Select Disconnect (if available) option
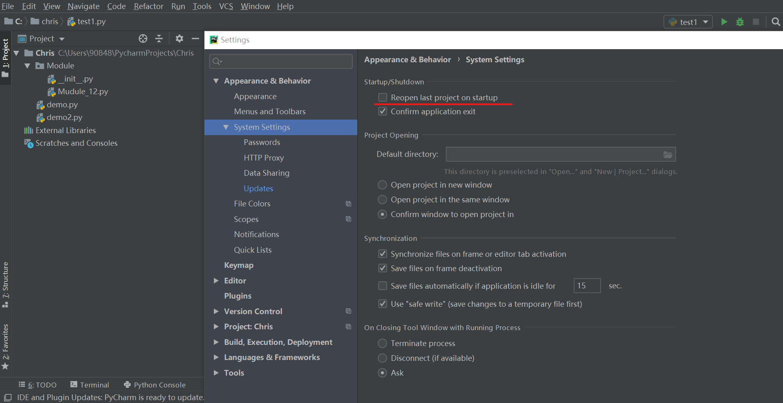Image resolution: width=783 pixels, height=403 pixels. pyautogui.click(x=382, y=358)
